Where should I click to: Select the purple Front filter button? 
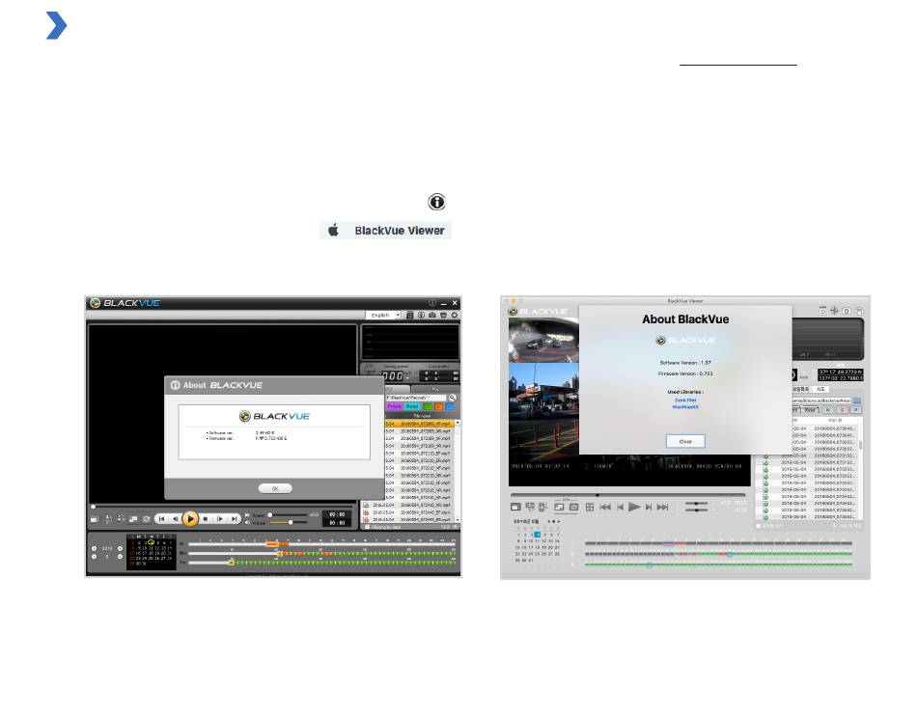(394, 407)
